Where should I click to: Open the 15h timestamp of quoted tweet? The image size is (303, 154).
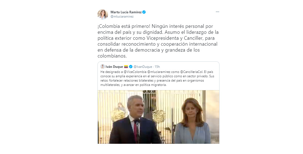(157, 67)
